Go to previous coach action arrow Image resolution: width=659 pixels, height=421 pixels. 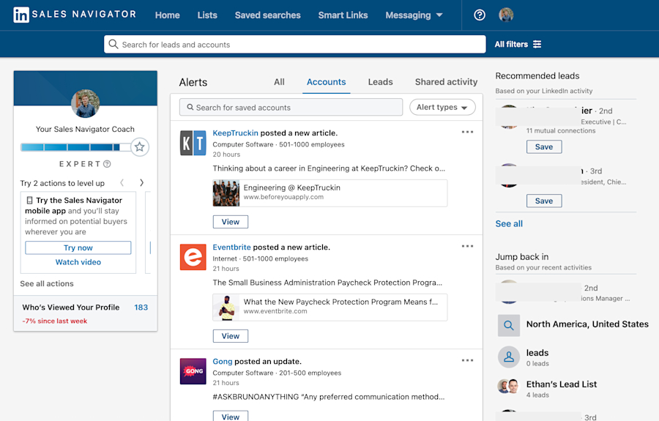[x=122, y=183]
